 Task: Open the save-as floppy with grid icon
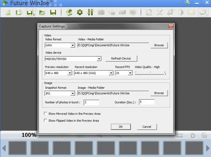coord(31,12)
